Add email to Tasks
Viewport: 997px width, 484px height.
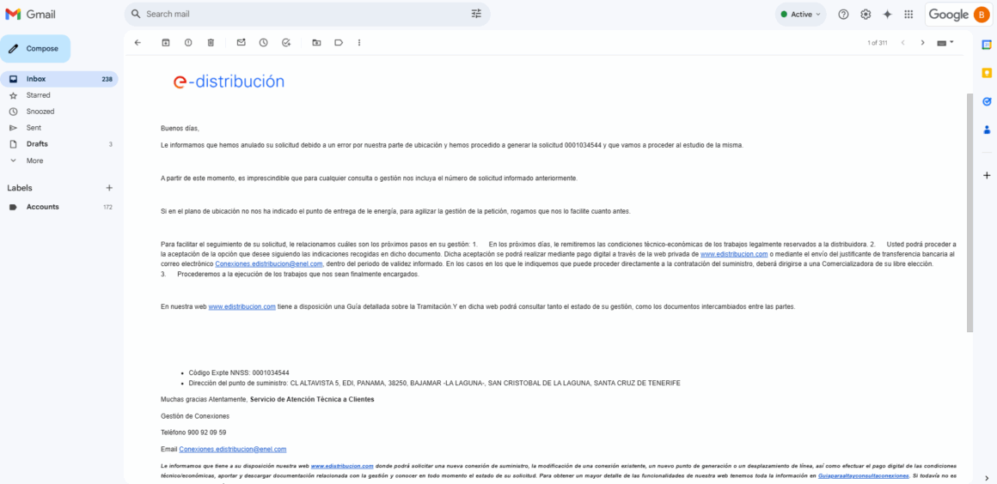pos(286,42)
